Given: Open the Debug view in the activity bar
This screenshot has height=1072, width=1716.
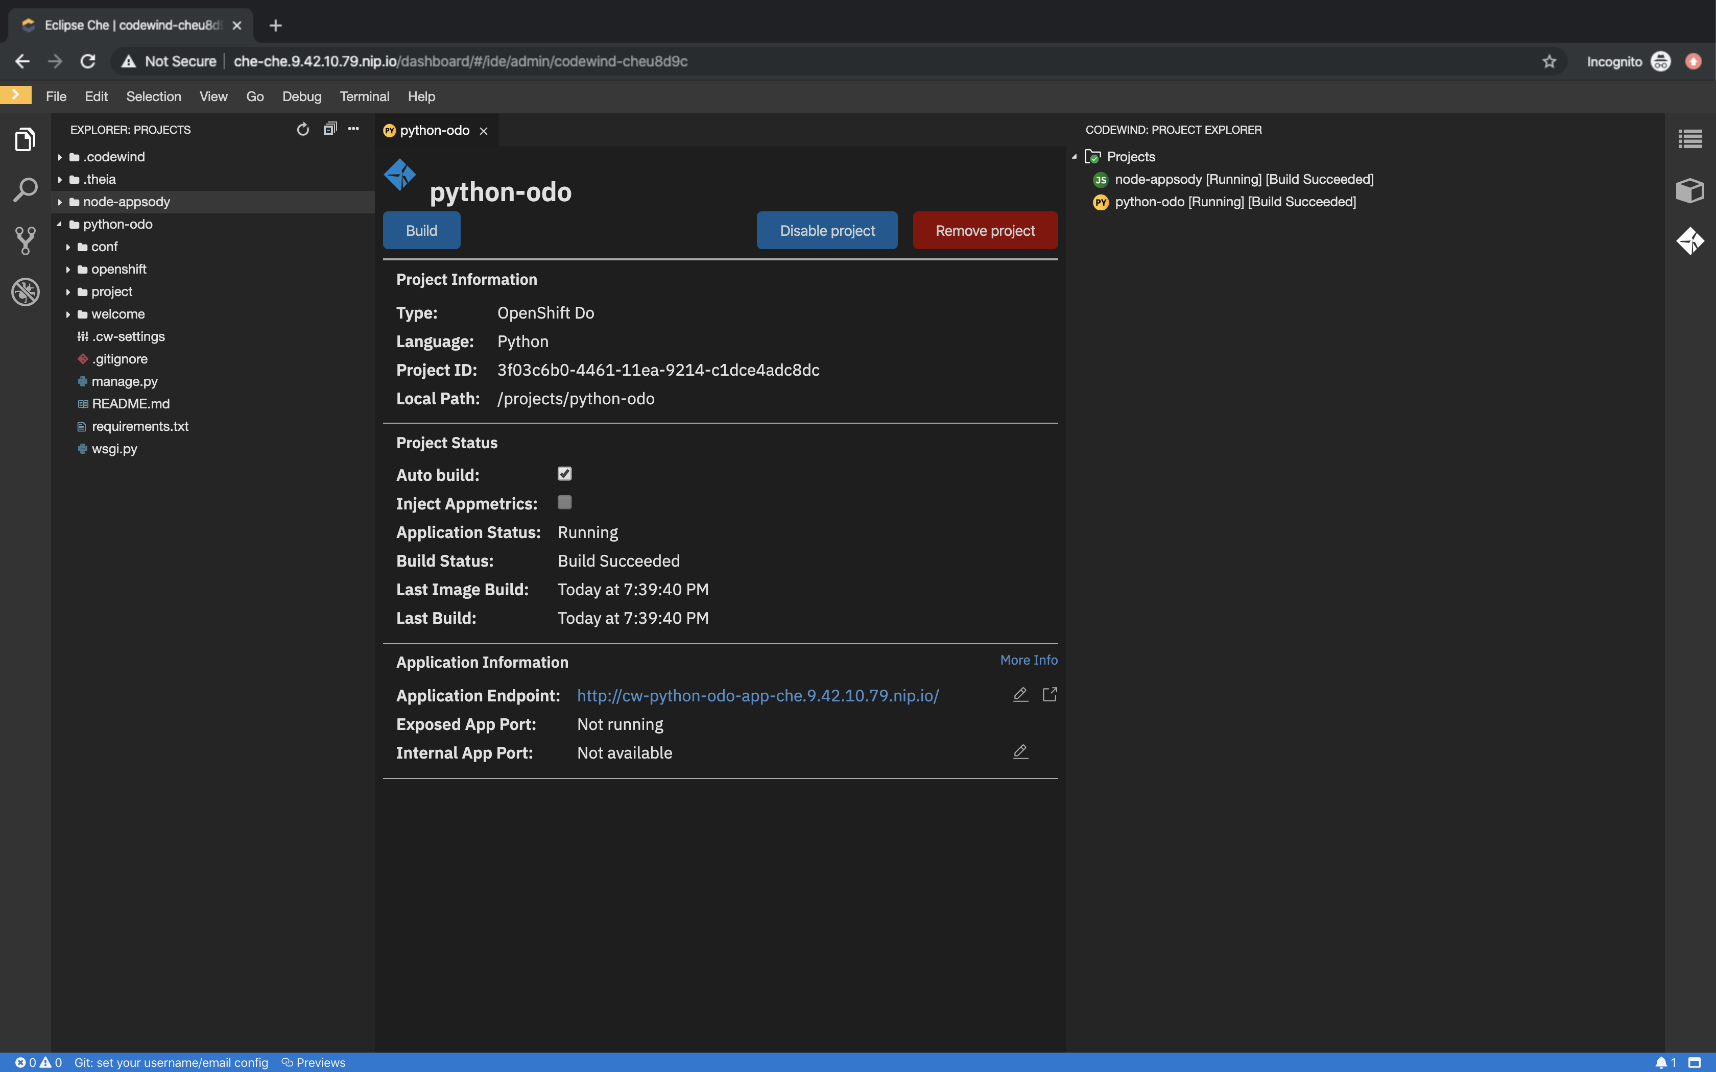Looking at the screenshot, I should point(25,291).
